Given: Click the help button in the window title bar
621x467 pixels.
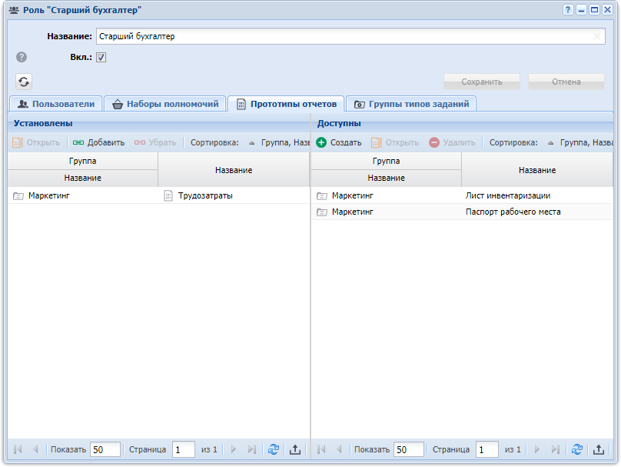Looking at the screenshot, I should [568, 10].
